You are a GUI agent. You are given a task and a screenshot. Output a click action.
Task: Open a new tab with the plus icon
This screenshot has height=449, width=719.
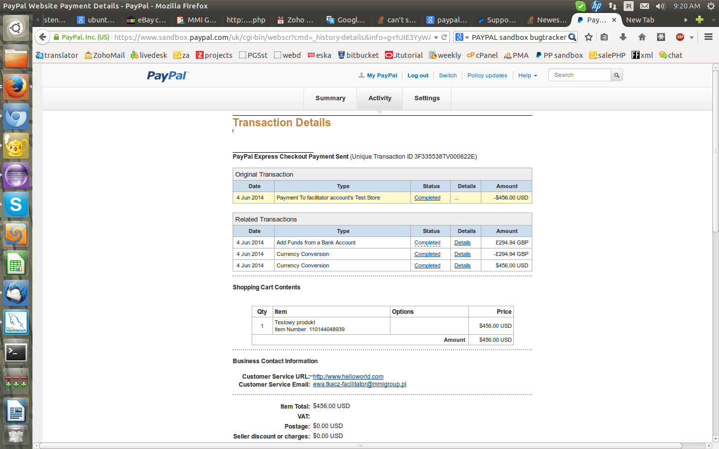pyautogui.click(x=700, y=19)
